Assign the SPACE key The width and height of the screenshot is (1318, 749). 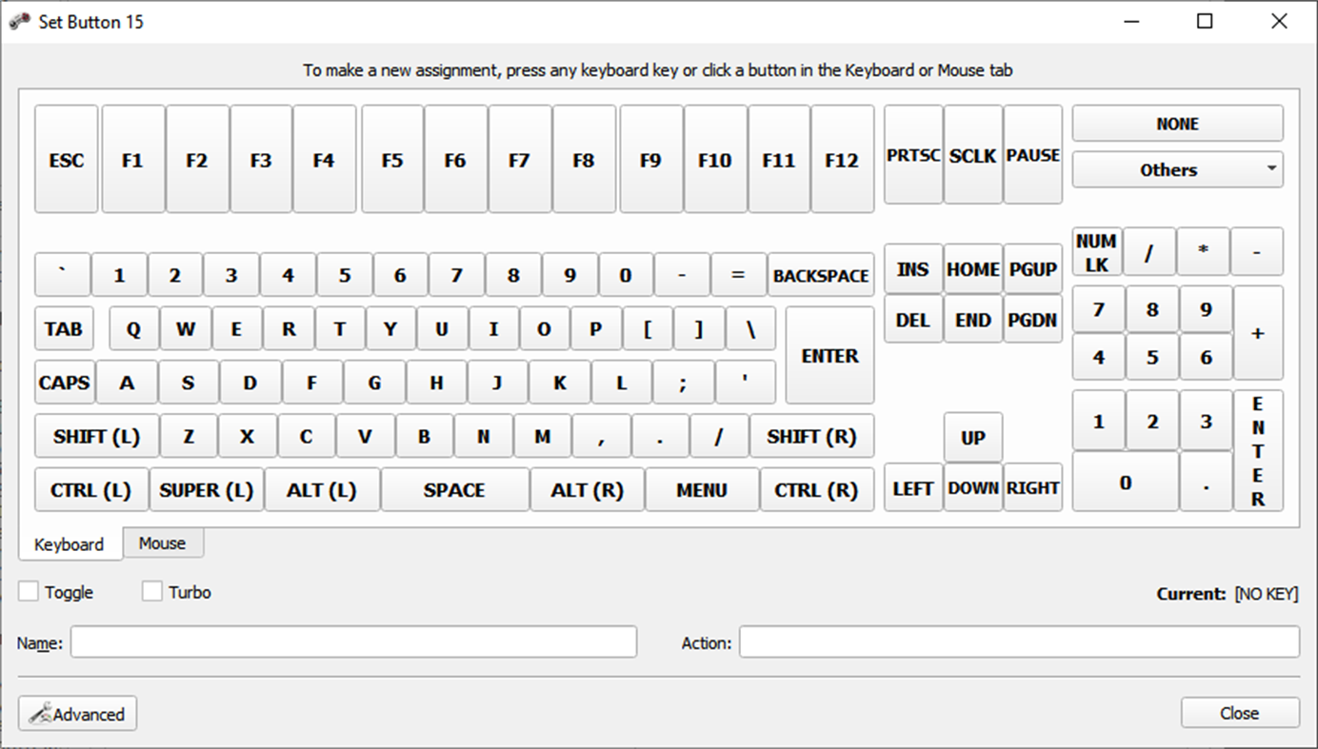point(455,489)
